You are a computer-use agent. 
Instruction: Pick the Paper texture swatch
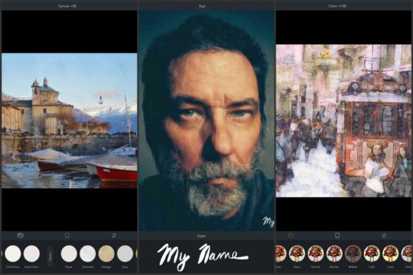pos(69,254)
